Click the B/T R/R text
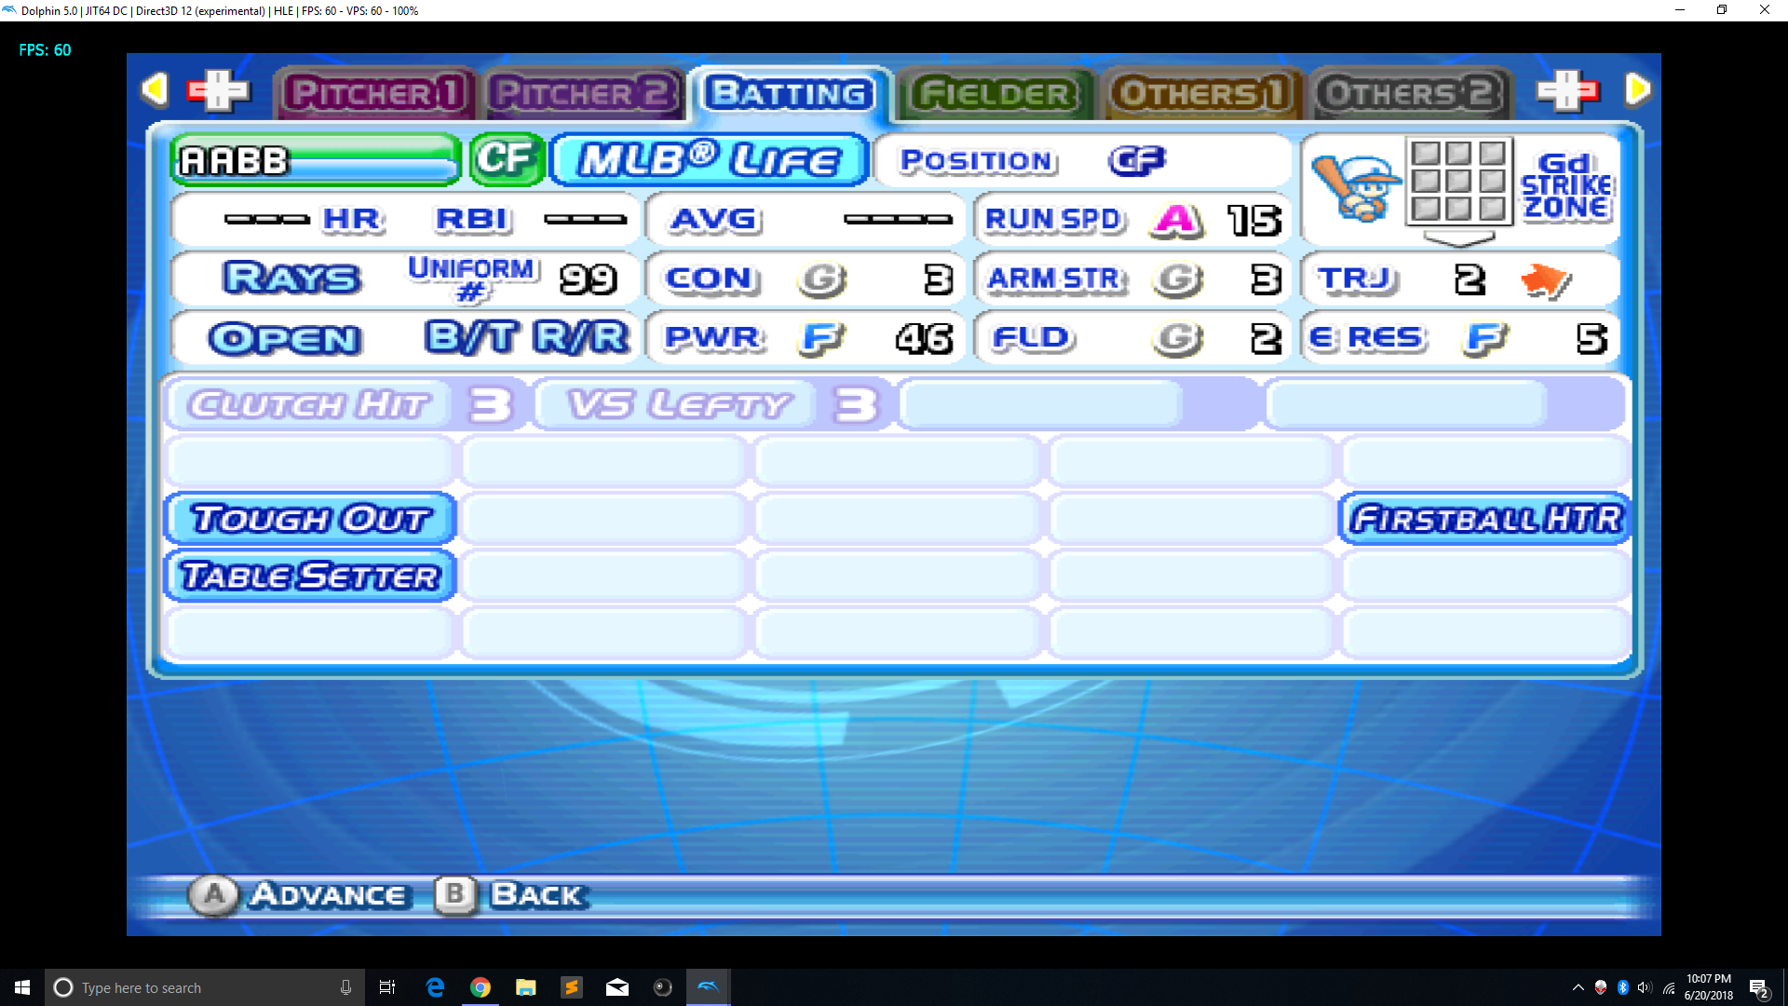Viewport: 1788px width, 1006px height. pos(527,337)
